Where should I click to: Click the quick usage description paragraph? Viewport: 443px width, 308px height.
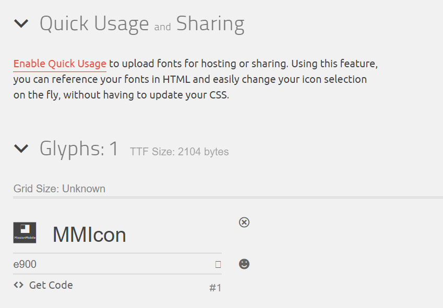coord(196,79)
